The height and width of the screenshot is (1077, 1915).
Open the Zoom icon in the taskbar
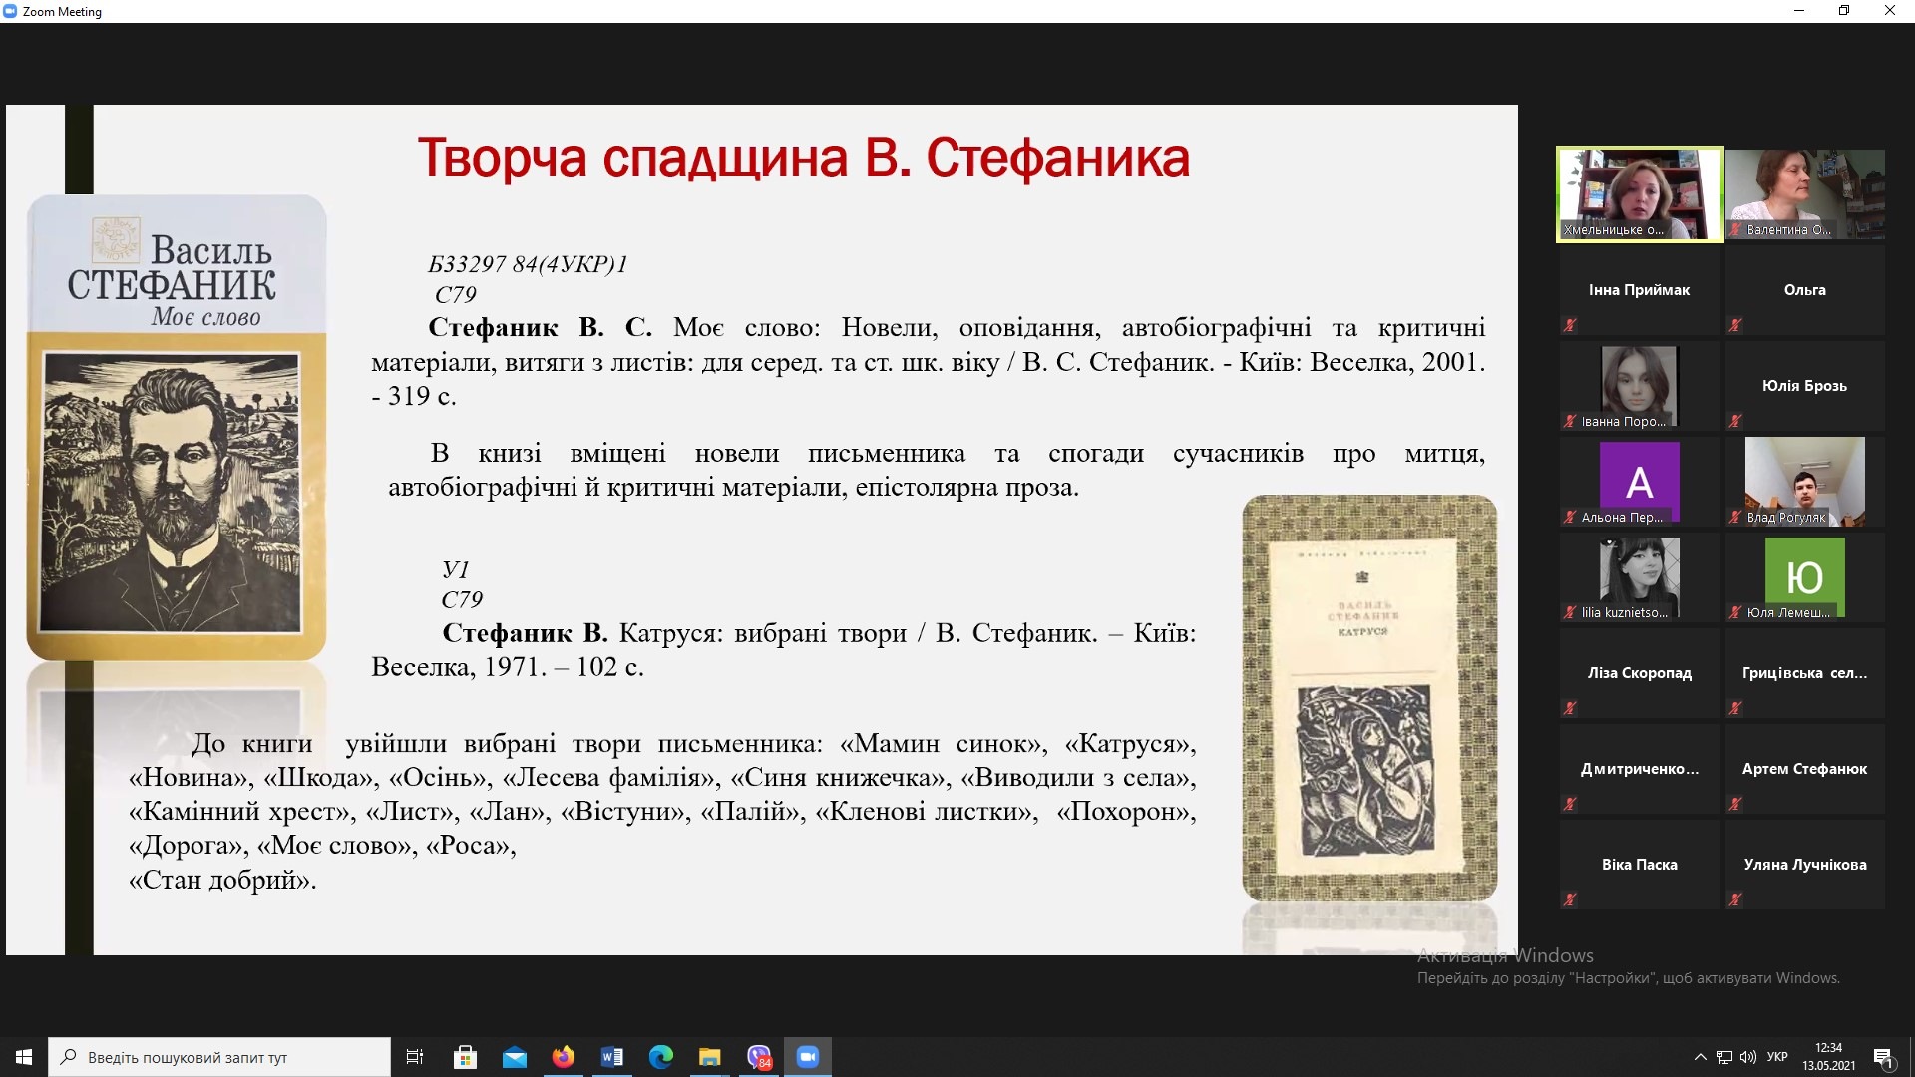click(807, 1057)
